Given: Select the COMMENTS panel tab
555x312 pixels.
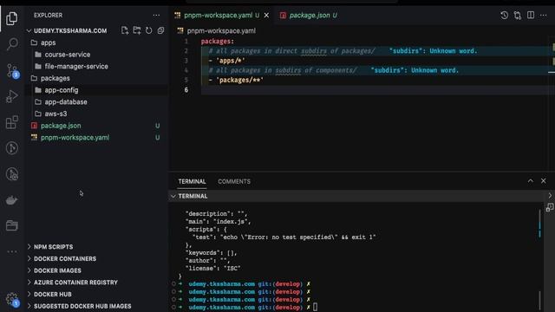Looking at the screenshot, I should coord(234,181).
